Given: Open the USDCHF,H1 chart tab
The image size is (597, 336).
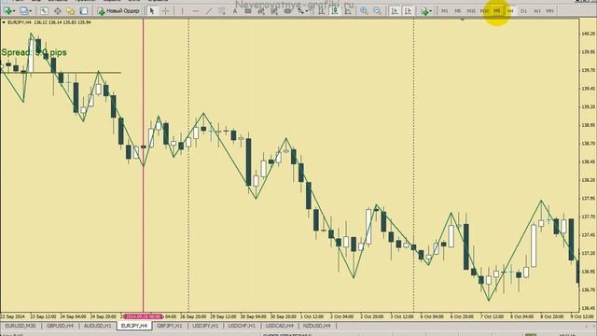Looking at the screenshot, I should 242,326.
